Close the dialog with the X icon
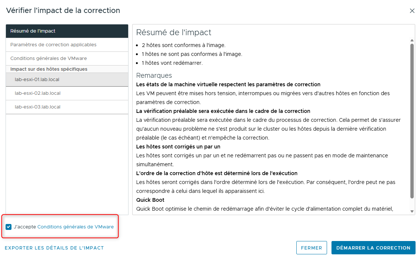The width and height of the screenshot is (420, 261). pyautogui.click(x=412, y=11)
